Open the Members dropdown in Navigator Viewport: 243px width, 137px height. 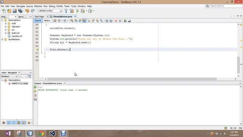click(x=9, y=76)
